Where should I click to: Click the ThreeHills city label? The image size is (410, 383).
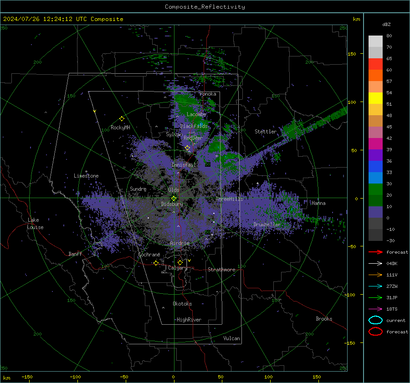(229, 199)
